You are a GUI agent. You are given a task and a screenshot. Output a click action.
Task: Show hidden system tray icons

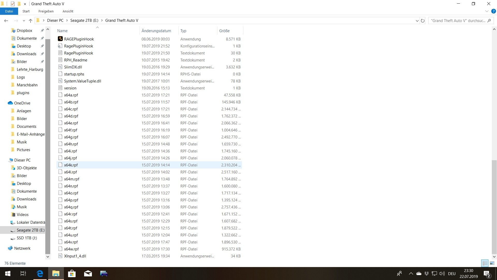click(411, 274)
